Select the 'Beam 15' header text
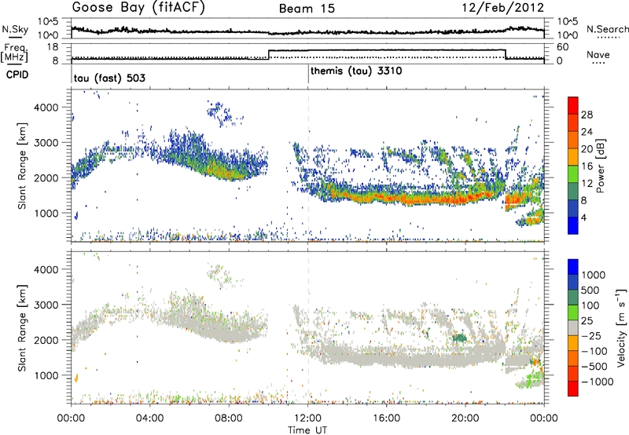This screenshot has width=629, height=435. (x=307, y=9)
